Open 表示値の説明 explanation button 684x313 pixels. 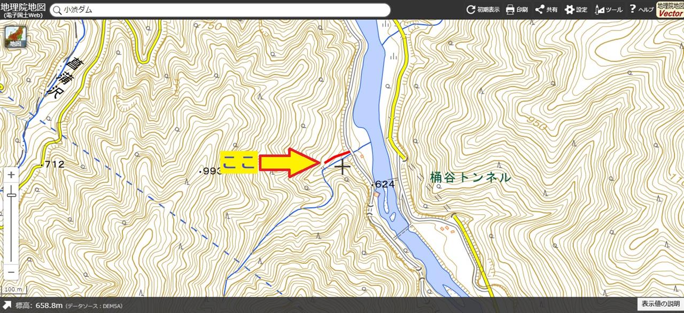coord(660,304)
